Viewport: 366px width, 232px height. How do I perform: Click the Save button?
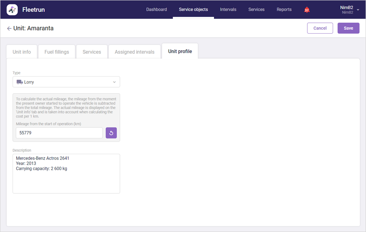[348, 28]
